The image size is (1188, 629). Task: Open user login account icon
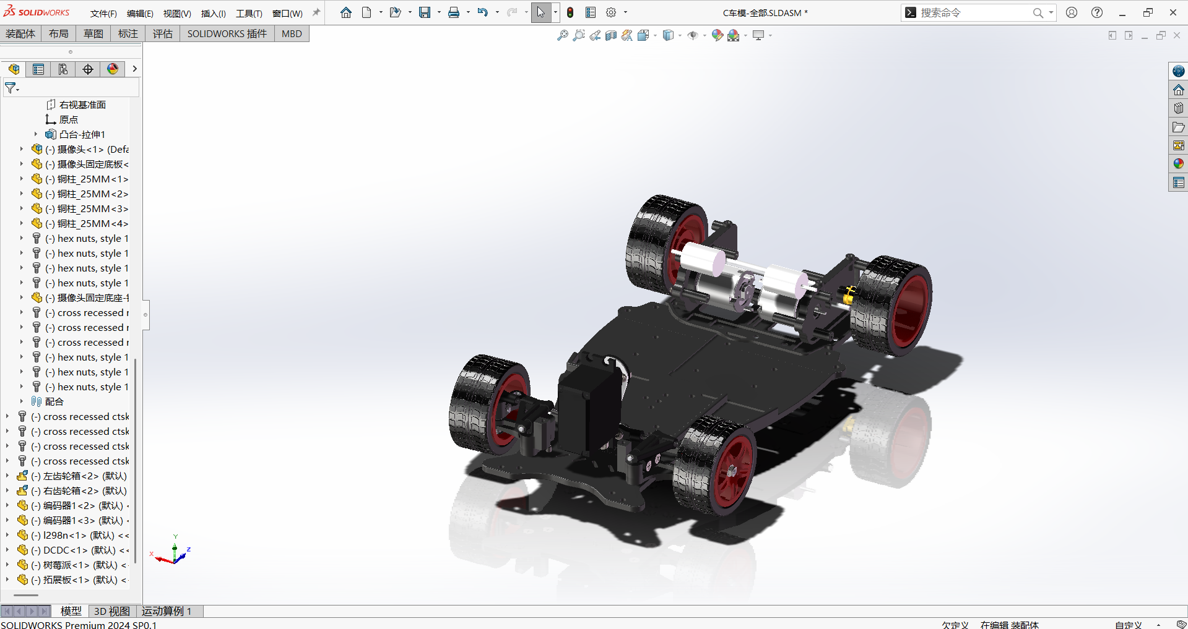point(1072,12)
